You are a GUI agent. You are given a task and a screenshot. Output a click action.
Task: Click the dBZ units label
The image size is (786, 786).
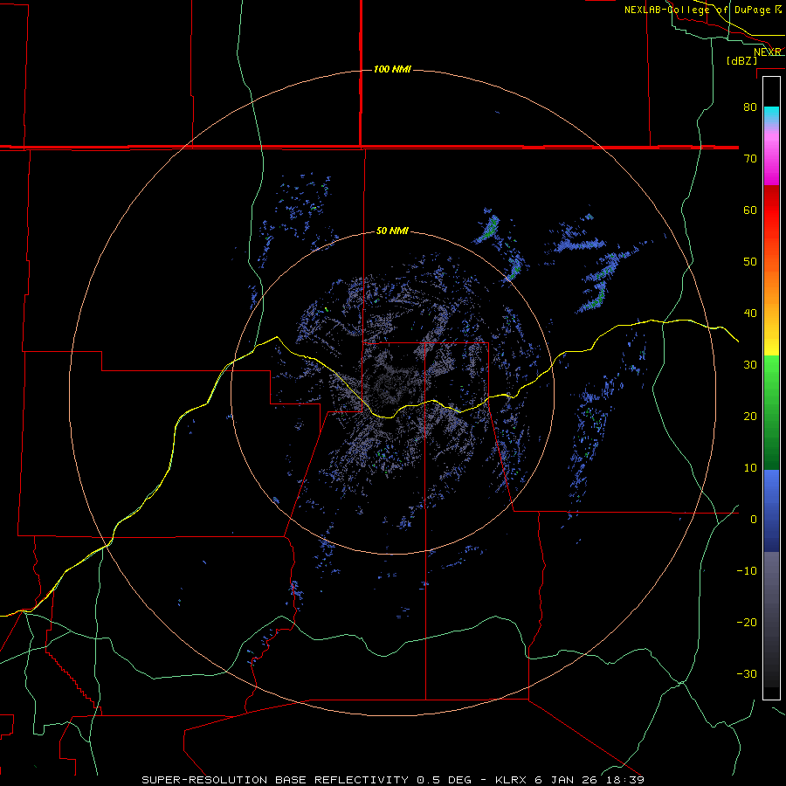pos(741,60)
